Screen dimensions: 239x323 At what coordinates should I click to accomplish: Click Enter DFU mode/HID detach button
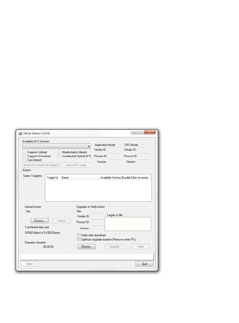[41, 165]
